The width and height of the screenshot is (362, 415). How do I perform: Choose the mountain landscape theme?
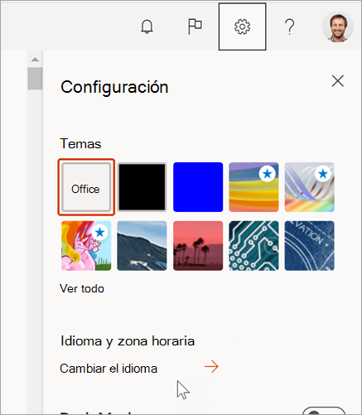pyautogui.click(x=142, y=245)
